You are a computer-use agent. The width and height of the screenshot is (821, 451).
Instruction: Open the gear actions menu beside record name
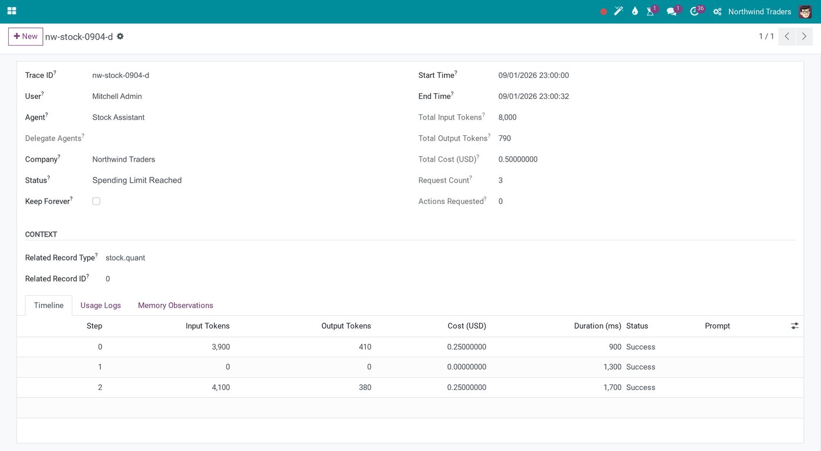pyautogui.click(x=120, y=36)
